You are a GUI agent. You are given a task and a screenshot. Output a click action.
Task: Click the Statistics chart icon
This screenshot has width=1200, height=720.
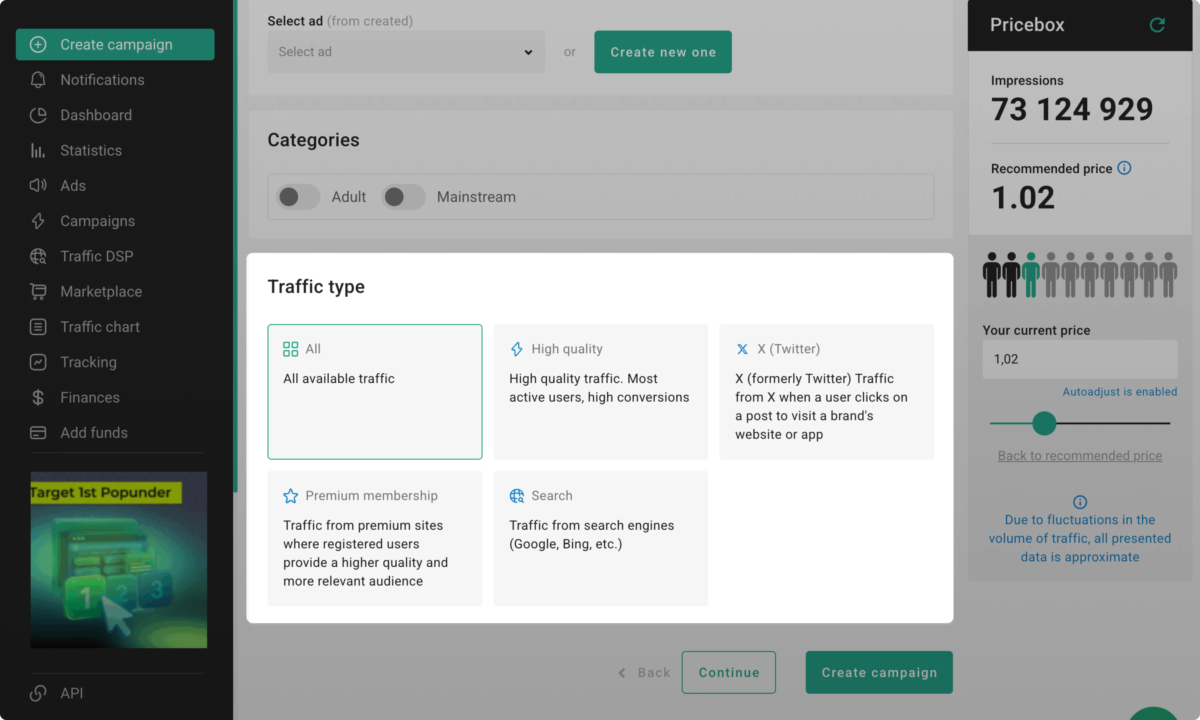(38, 150)
